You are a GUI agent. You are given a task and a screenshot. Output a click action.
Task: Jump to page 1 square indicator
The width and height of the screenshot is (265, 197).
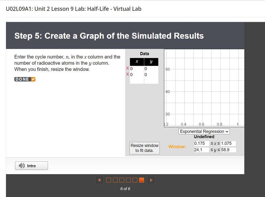pyautogui.click(x=109, y=180)
